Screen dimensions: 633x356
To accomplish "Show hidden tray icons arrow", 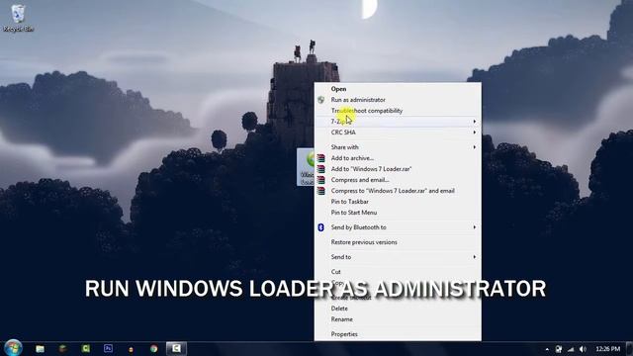I will point(547,349).
